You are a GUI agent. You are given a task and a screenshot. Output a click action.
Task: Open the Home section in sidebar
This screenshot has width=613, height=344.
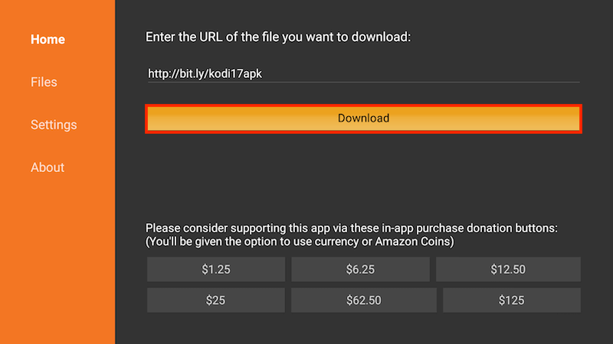click(48, 40)
